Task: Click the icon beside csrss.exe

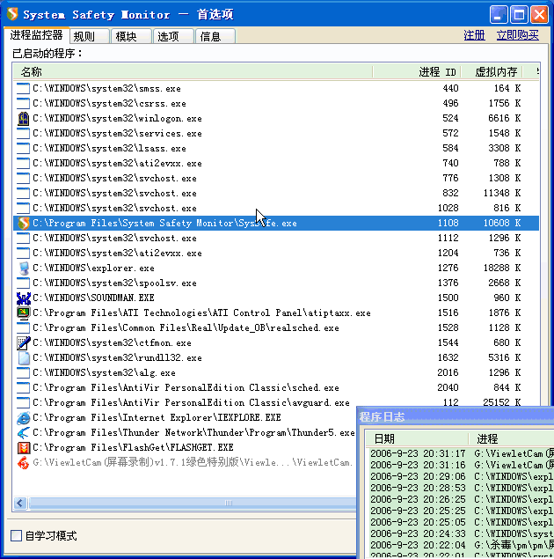Action: tap(23, 103)
